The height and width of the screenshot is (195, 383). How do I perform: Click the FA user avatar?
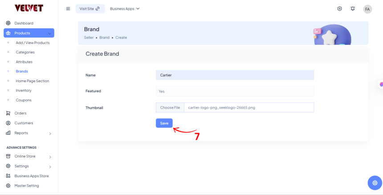coord(367,9)
